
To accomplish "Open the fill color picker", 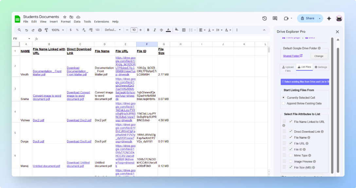I will coord(177,30).
